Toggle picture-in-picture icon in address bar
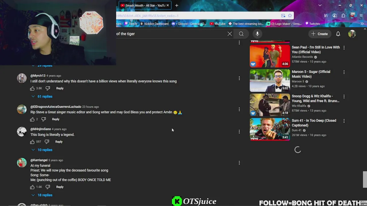 pyautogui.click(x=283, y=16)
